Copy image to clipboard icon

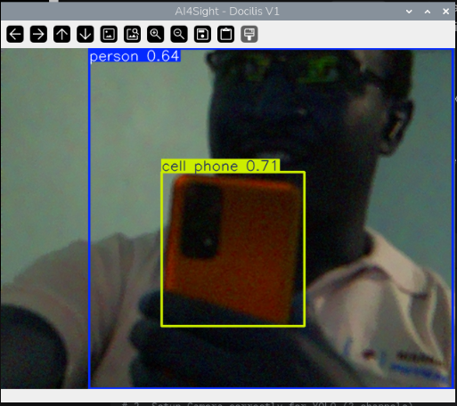[x=226, y=34]
